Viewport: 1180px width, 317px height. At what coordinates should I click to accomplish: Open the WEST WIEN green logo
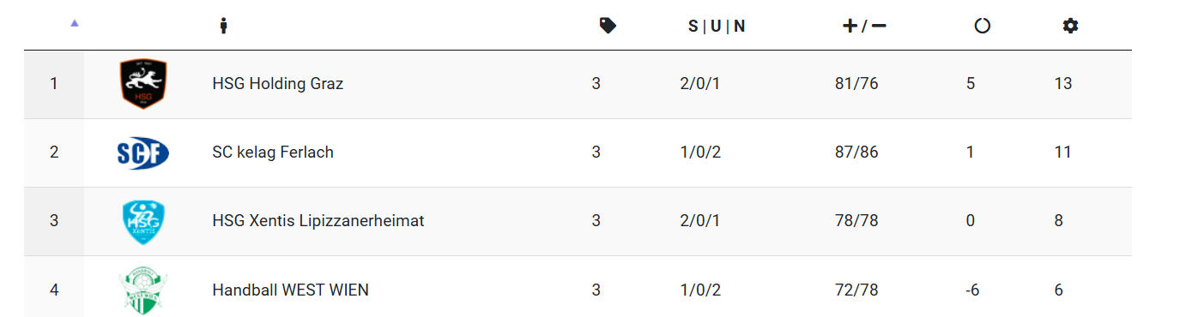point(142,291)
